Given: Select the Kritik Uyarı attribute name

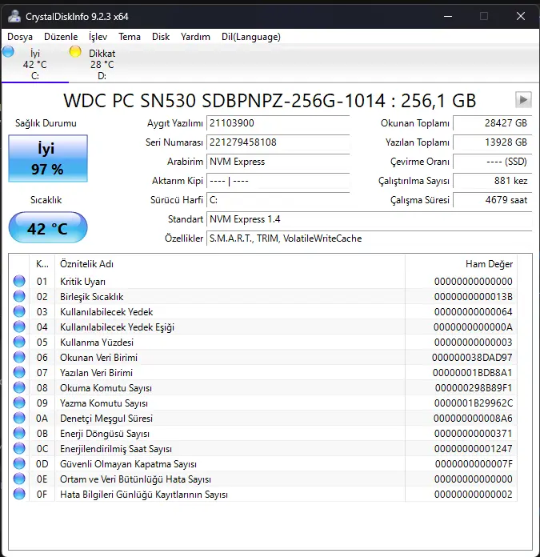Looking at the screenshot, I should pyautogui.click(x=82, y=282).
